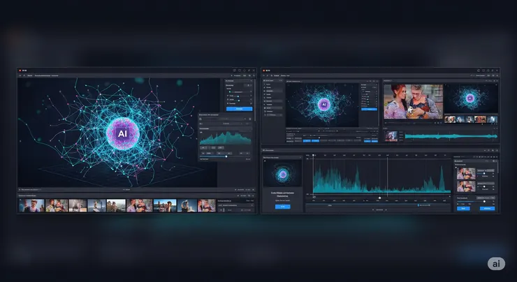The height and width of the screenshot is (282, 517).
Task: Select last small thumbnail under top-right AI preview
Action: tap(493, 119)
